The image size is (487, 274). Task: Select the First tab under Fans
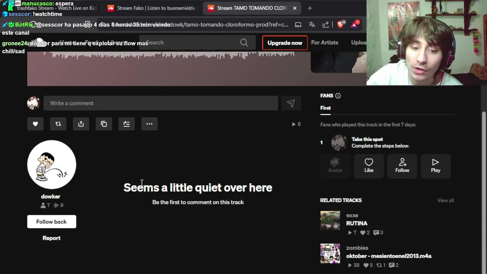pos(325,108)
